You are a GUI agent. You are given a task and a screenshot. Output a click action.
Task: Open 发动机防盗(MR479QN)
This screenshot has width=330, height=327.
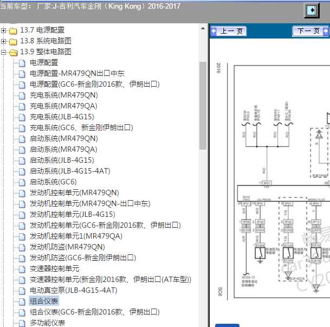point(67,247)
